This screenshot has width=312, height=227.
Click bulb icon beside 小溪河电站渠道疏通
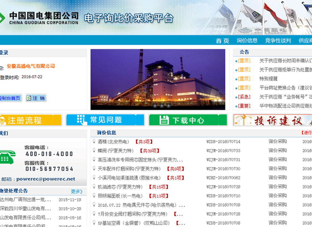(x=94, y=177)
